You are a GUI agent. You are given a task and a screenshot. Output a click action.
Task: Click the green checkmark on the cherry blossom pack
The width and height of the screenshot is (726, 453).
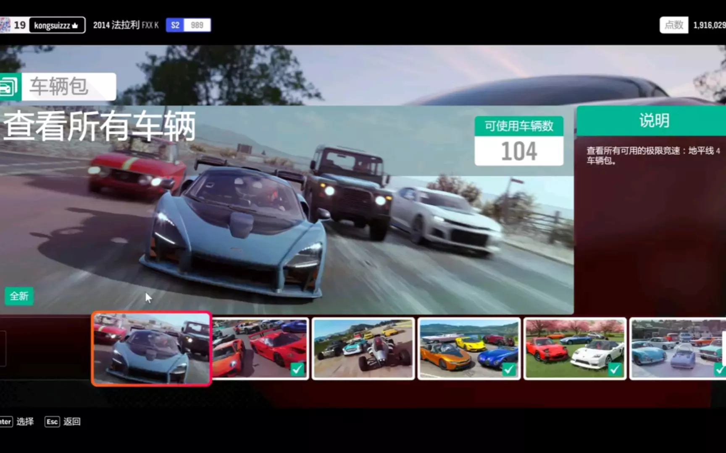pos(615,369)
